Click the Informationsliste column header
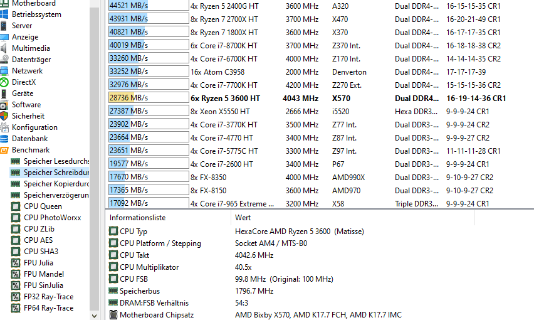 point(138,218)
